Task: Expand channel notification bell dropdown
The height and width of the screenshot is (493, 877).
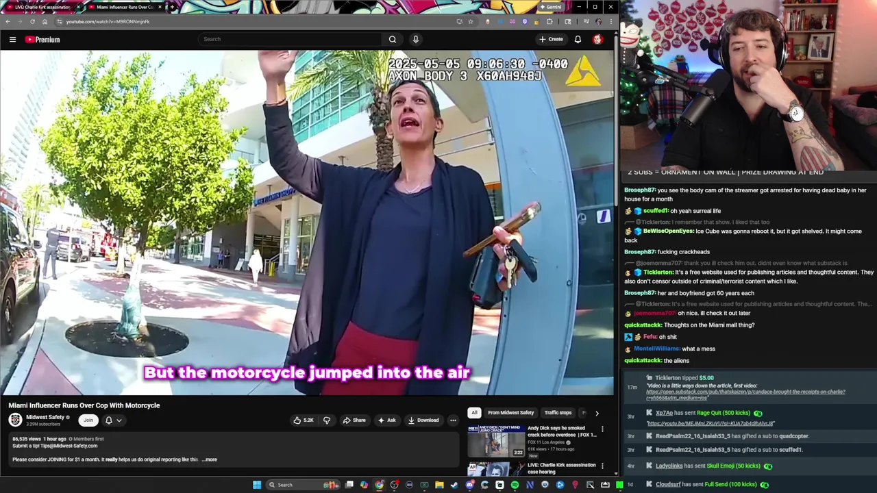Action: click(x=113, y=420)
